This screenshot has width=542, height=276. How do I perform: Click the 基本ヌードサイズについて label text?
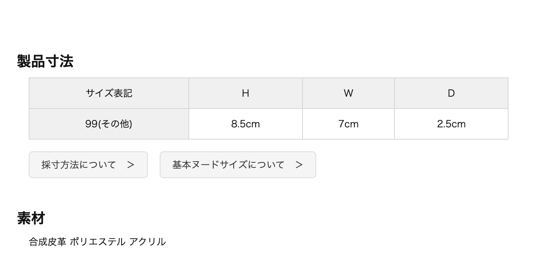coord(228,165)
